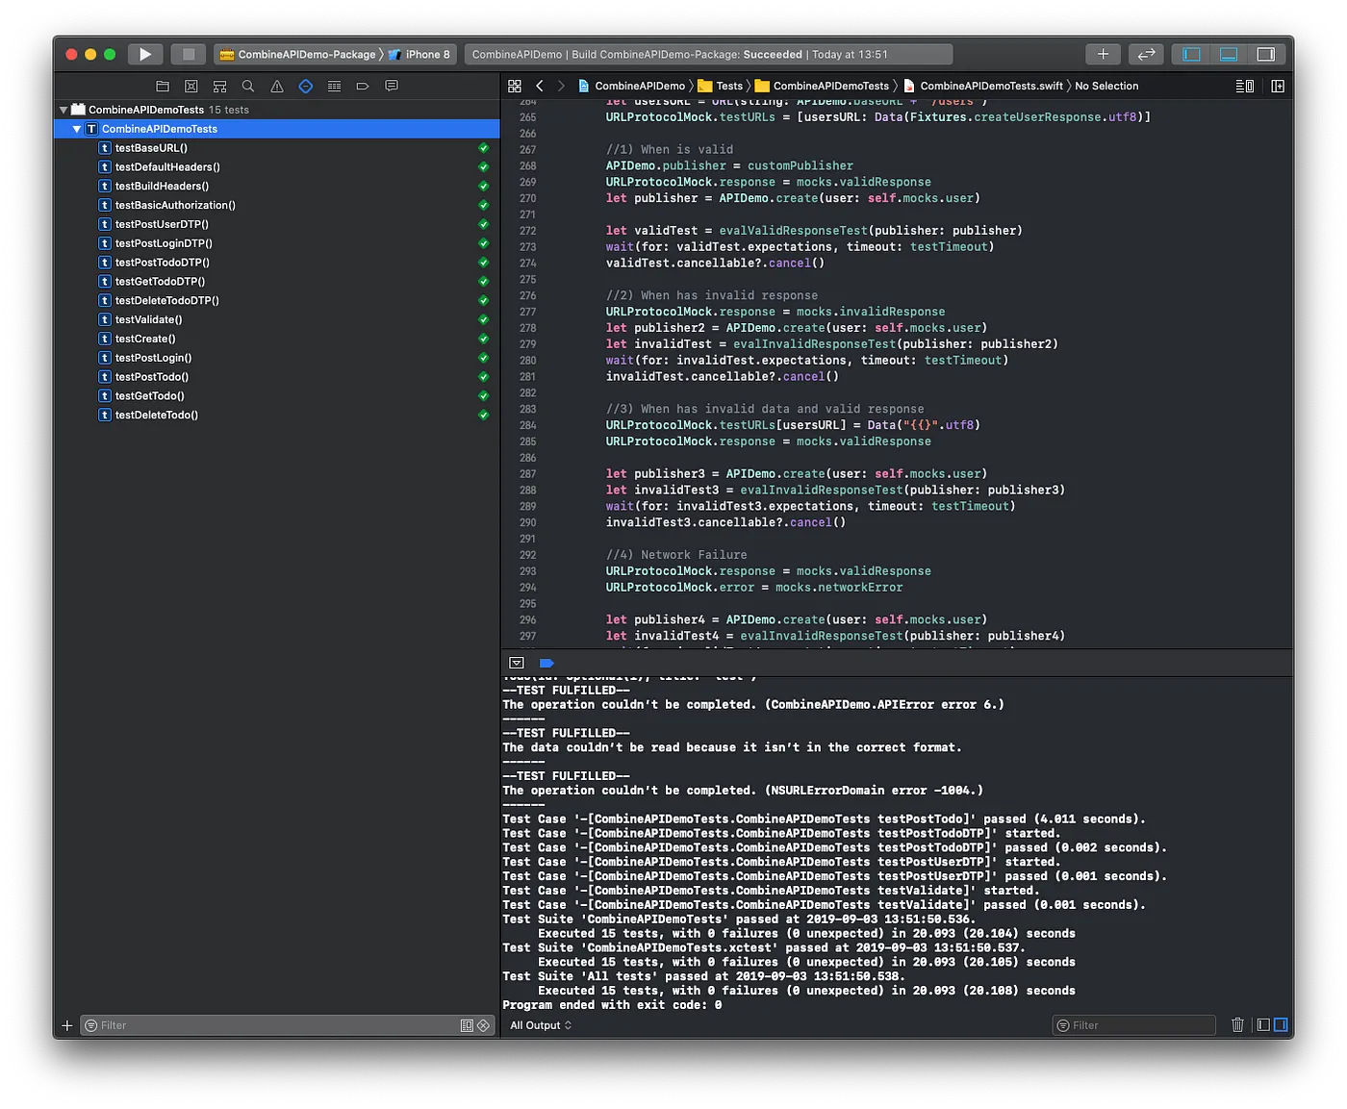
Task: Show the Issue navigator warning icon
Action: (x=277, y=86)
